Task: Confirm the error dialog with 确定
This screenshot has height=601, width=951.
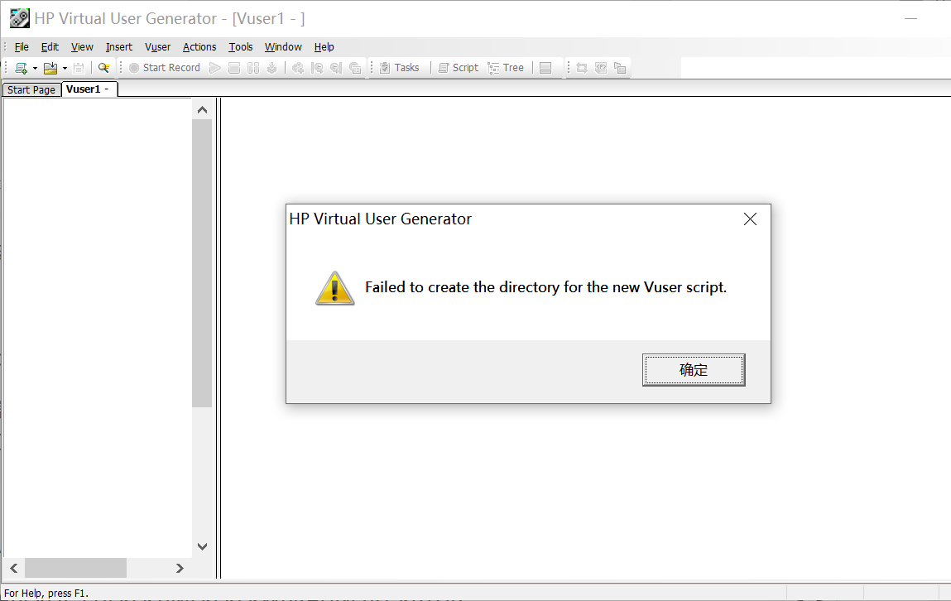Action: click(694, 370)
